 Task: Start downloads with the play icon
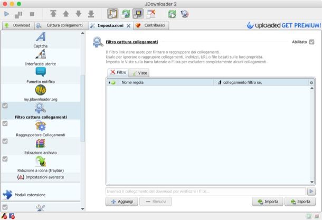coord(6,14)
